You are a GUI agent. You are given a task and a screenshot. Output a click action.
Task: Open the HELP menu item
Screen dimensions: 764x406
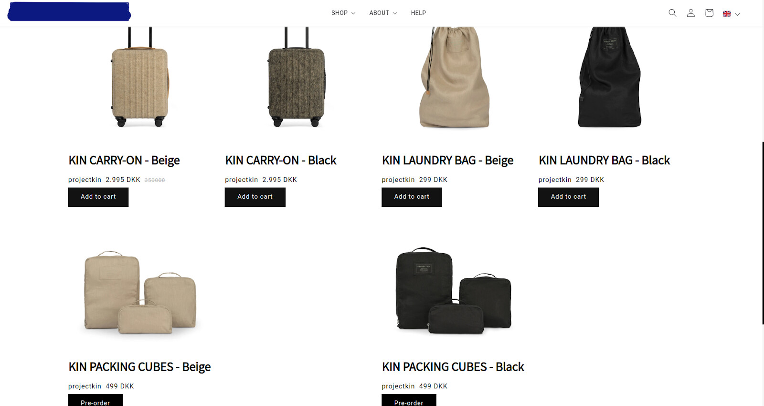click(418, 13)
